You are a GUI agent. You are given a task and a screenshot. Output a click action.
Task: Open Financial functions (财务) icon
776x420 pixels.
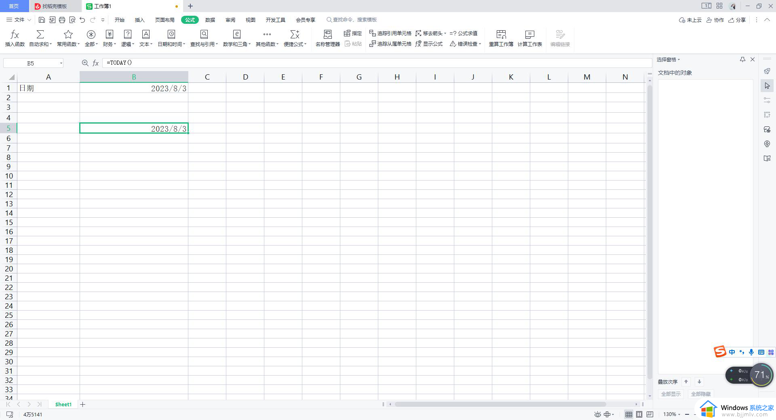click(109, 35)
